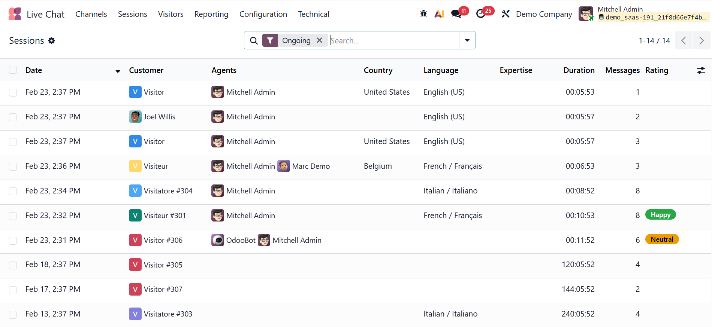
Task: Toggle the select-all header checkbox
Action: coord(13,70)
